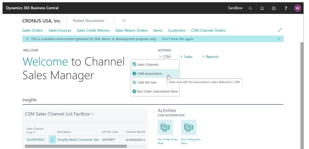Open the SHOPIFYB2C channel code link
Viewport: 309px width, 149px height.
pyautogui.click(x=36, y=140)
